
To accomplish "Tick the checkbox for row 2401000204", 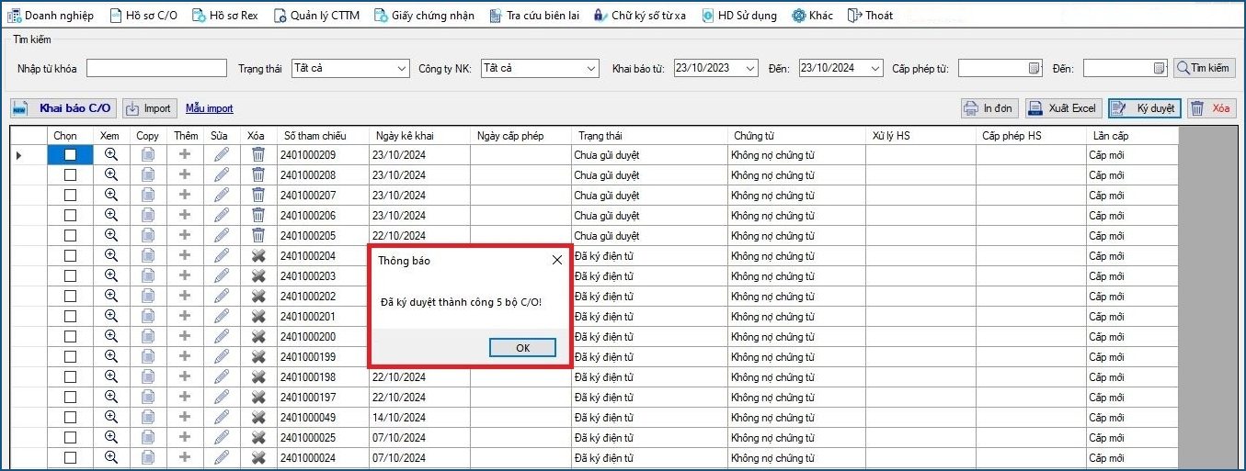I will [x=70, y=256].
